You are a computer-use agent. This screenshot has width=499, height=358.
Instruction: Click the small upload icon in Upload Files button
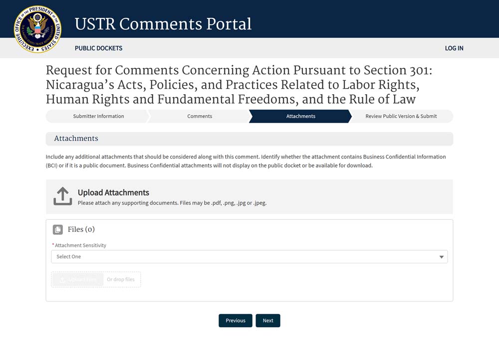pyautogui.click(x=62, y=280)
